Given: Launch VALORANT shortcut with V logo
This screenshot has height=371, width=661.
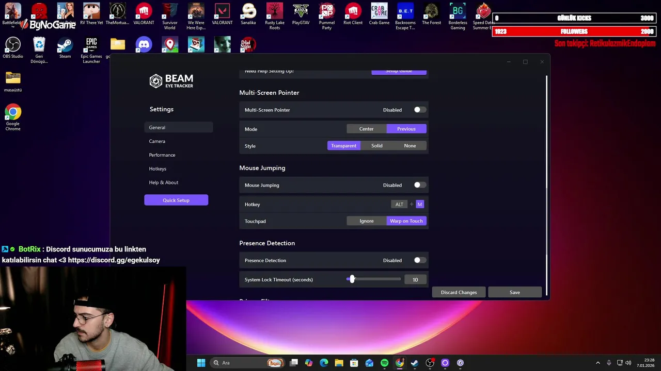Looking at the screenshot, I should point(222,14).
